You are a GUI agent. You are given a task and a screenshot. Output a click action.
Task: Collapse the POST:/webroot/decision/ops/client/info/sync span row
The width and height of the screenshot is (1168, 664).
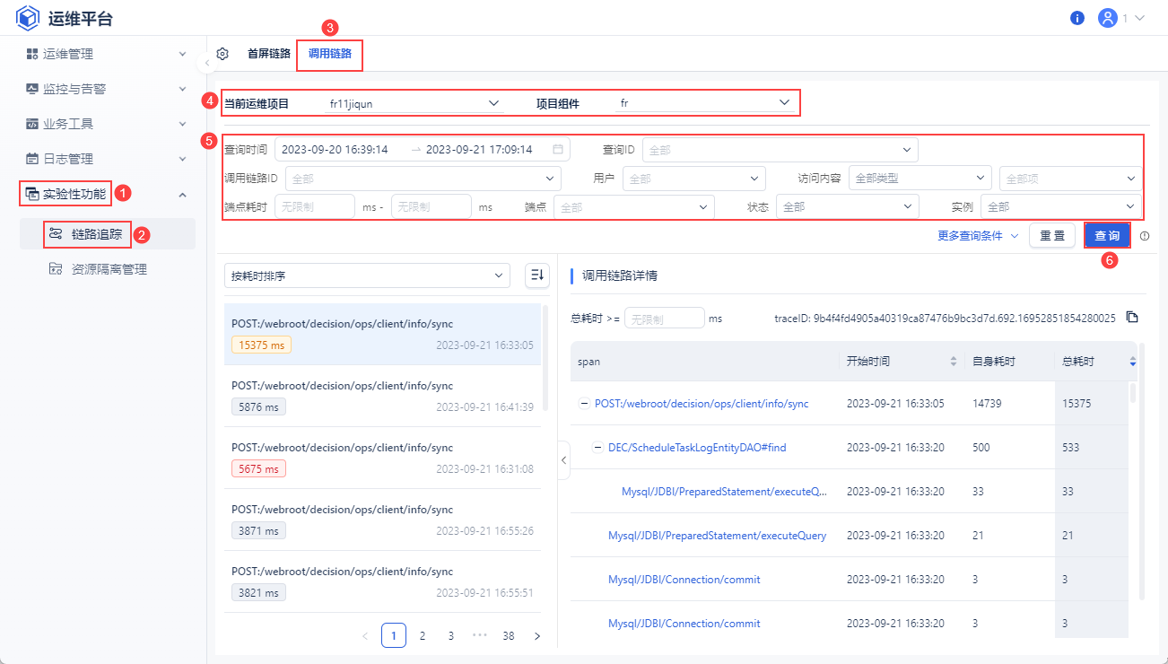[x=585, y=404]
